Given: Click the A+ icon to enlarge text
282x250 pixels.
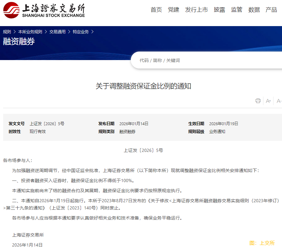Looking at the screenshot, I should [268, 101].
